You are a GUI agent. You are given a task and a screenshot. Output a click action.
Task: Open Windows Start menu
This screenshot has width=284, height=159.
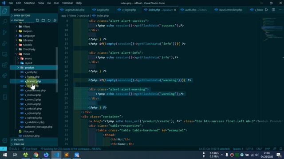click(x=5, y=155)
